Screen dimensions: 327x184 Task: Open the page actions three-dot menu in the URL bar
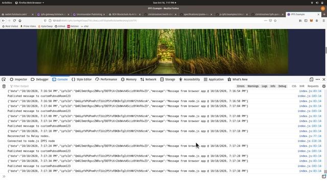tap(266, 20)
